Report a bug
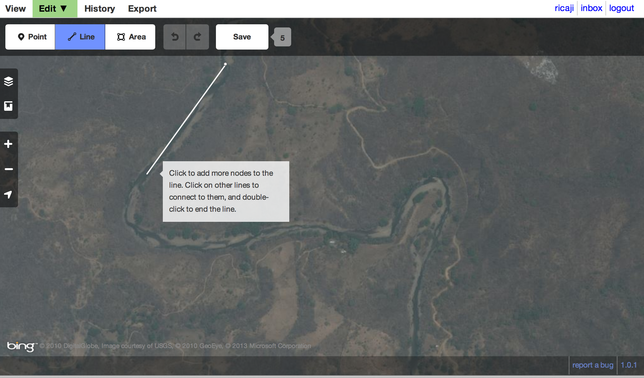 point(593,365)
